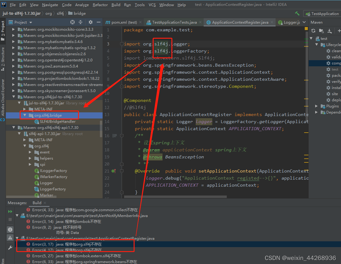The image size is (341, 264).
Task: Select the LoggerFactory class in tree
Action: tap(53, 189)
